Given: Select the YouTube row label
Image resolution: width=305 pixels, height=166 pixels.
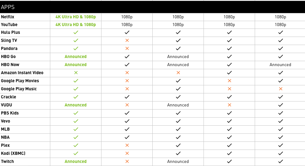Looking at the screenshot, I should coord(9,25).
